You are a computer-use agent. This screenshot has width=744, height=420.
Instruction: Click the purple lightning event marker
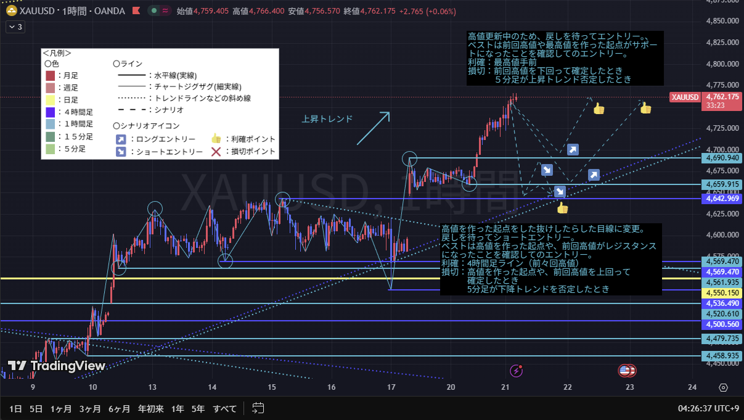pyautogui.click(x=517, y=371)
